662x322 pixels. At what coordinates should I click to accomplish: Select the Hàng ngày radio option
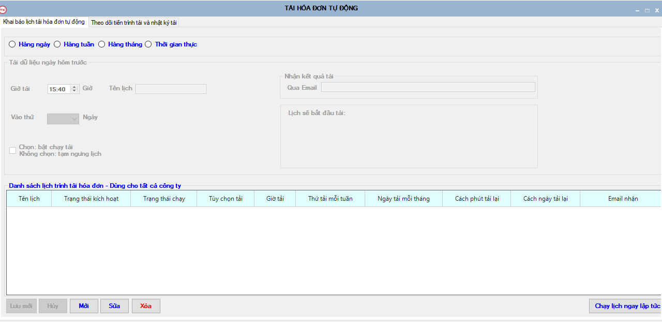(12, 44)
